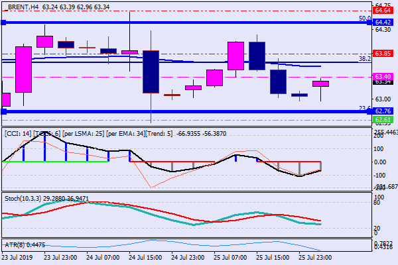Click the blue 64.42 price tag
This screenshot has width=398, height=265.
coord(383,22)
